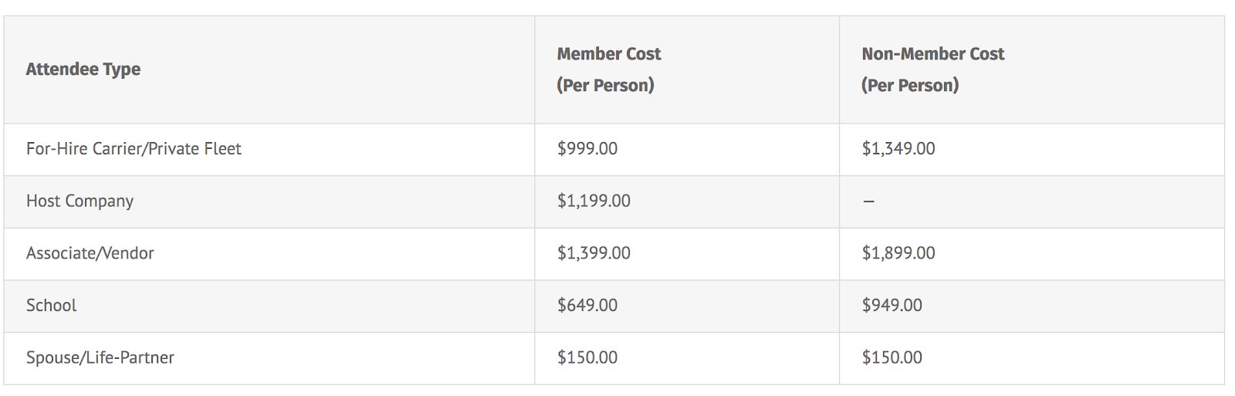Select School's $949.00 non-member cost
This screenshot has height=396, width=1235.
tap(892, 306)
